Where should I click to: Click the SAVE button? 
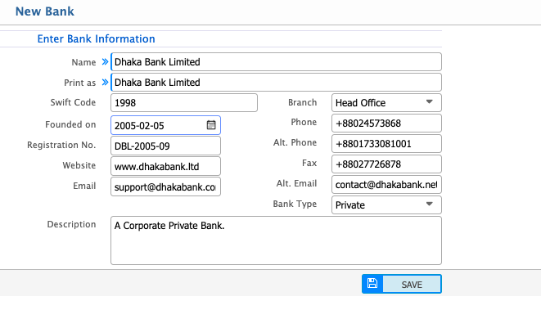click(402, 284)
